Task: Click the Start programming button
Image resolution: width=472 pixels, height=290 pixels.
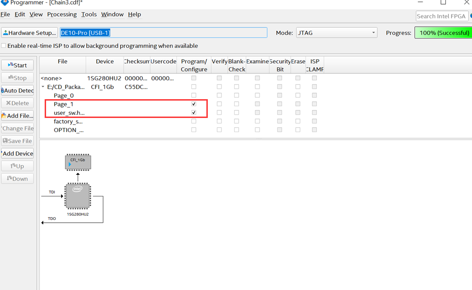Action: 17,65
